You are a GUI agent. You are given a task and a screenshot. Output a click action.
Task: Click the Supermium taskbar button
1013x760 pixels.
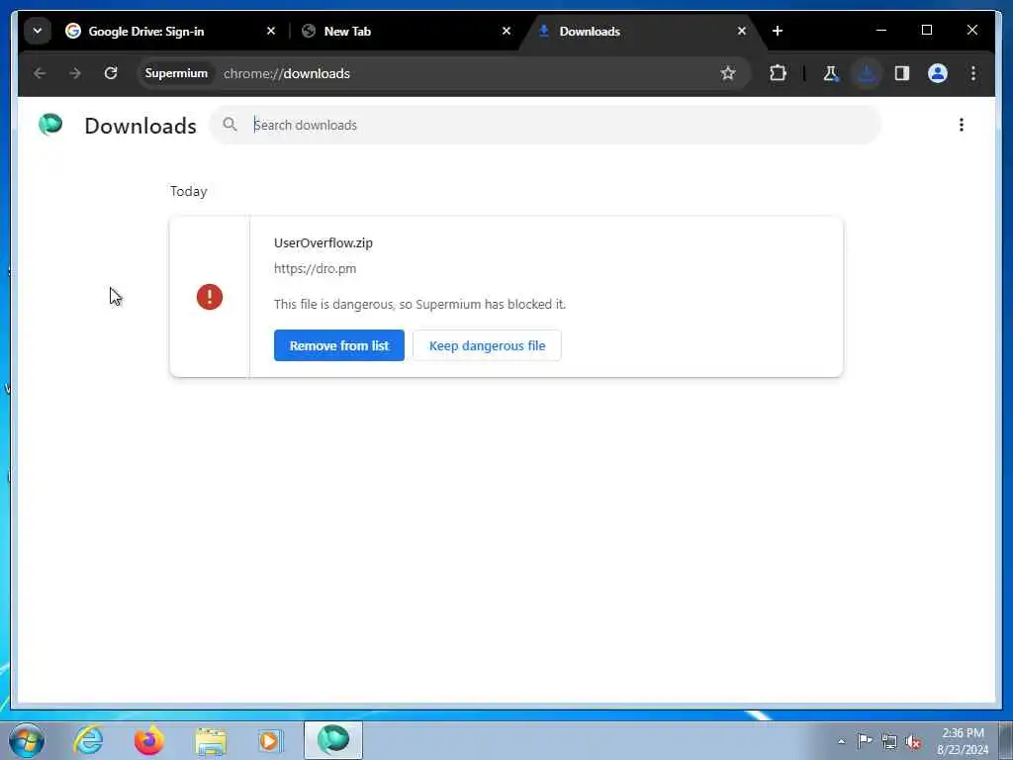[333, 740]
